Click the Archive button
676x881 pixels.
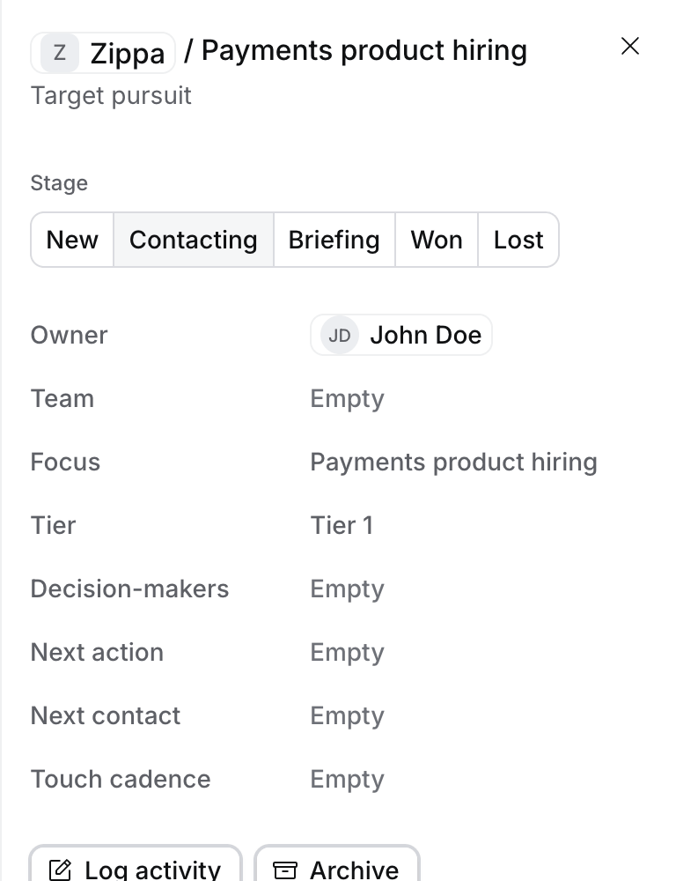(x=337, y=865)
